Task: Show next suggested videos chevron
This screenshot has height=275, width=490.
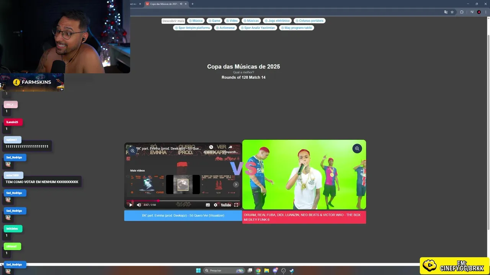Action: point(236,184)
